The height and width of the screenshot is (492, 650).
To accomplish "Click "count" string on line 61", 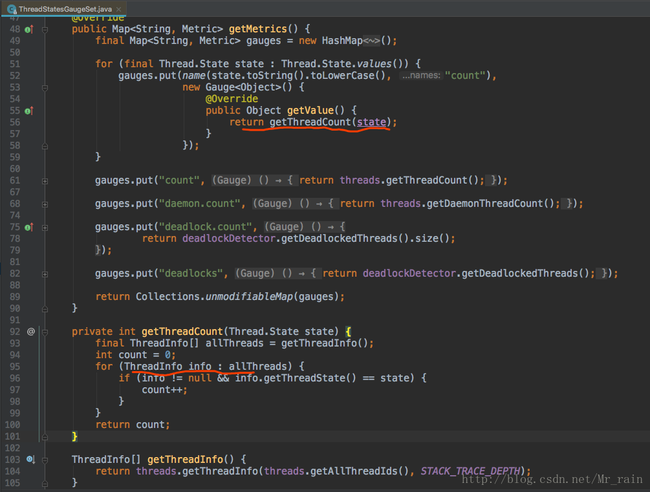I will (180, 180).
